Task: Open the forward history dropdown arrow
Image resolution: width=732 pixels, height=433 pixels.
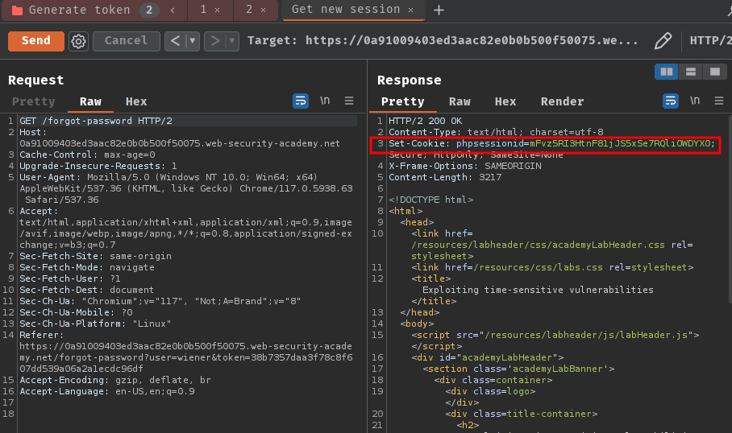Action: click(232, 41)
